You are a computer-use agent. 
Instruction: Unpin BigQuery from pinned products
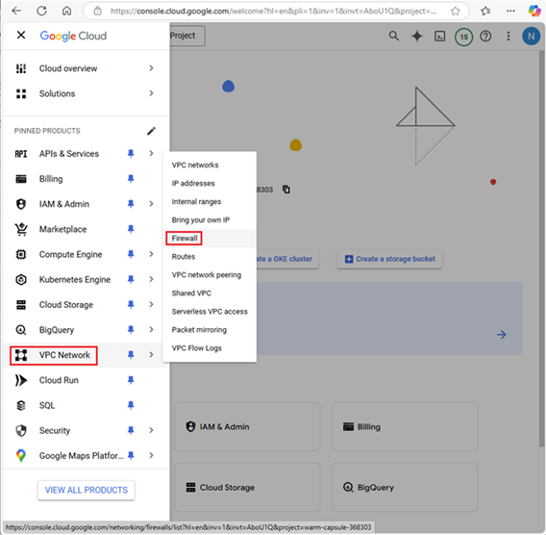131,330
